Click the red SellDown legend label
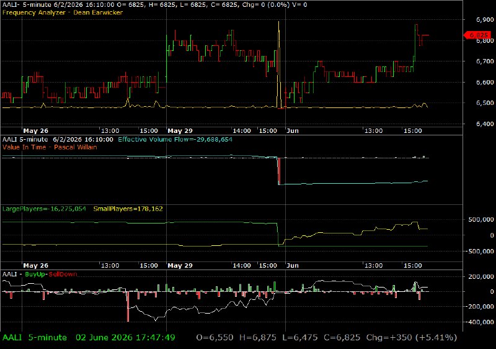Image resolution: width=496 pixels, height=349 pixels. coord(63,274)
